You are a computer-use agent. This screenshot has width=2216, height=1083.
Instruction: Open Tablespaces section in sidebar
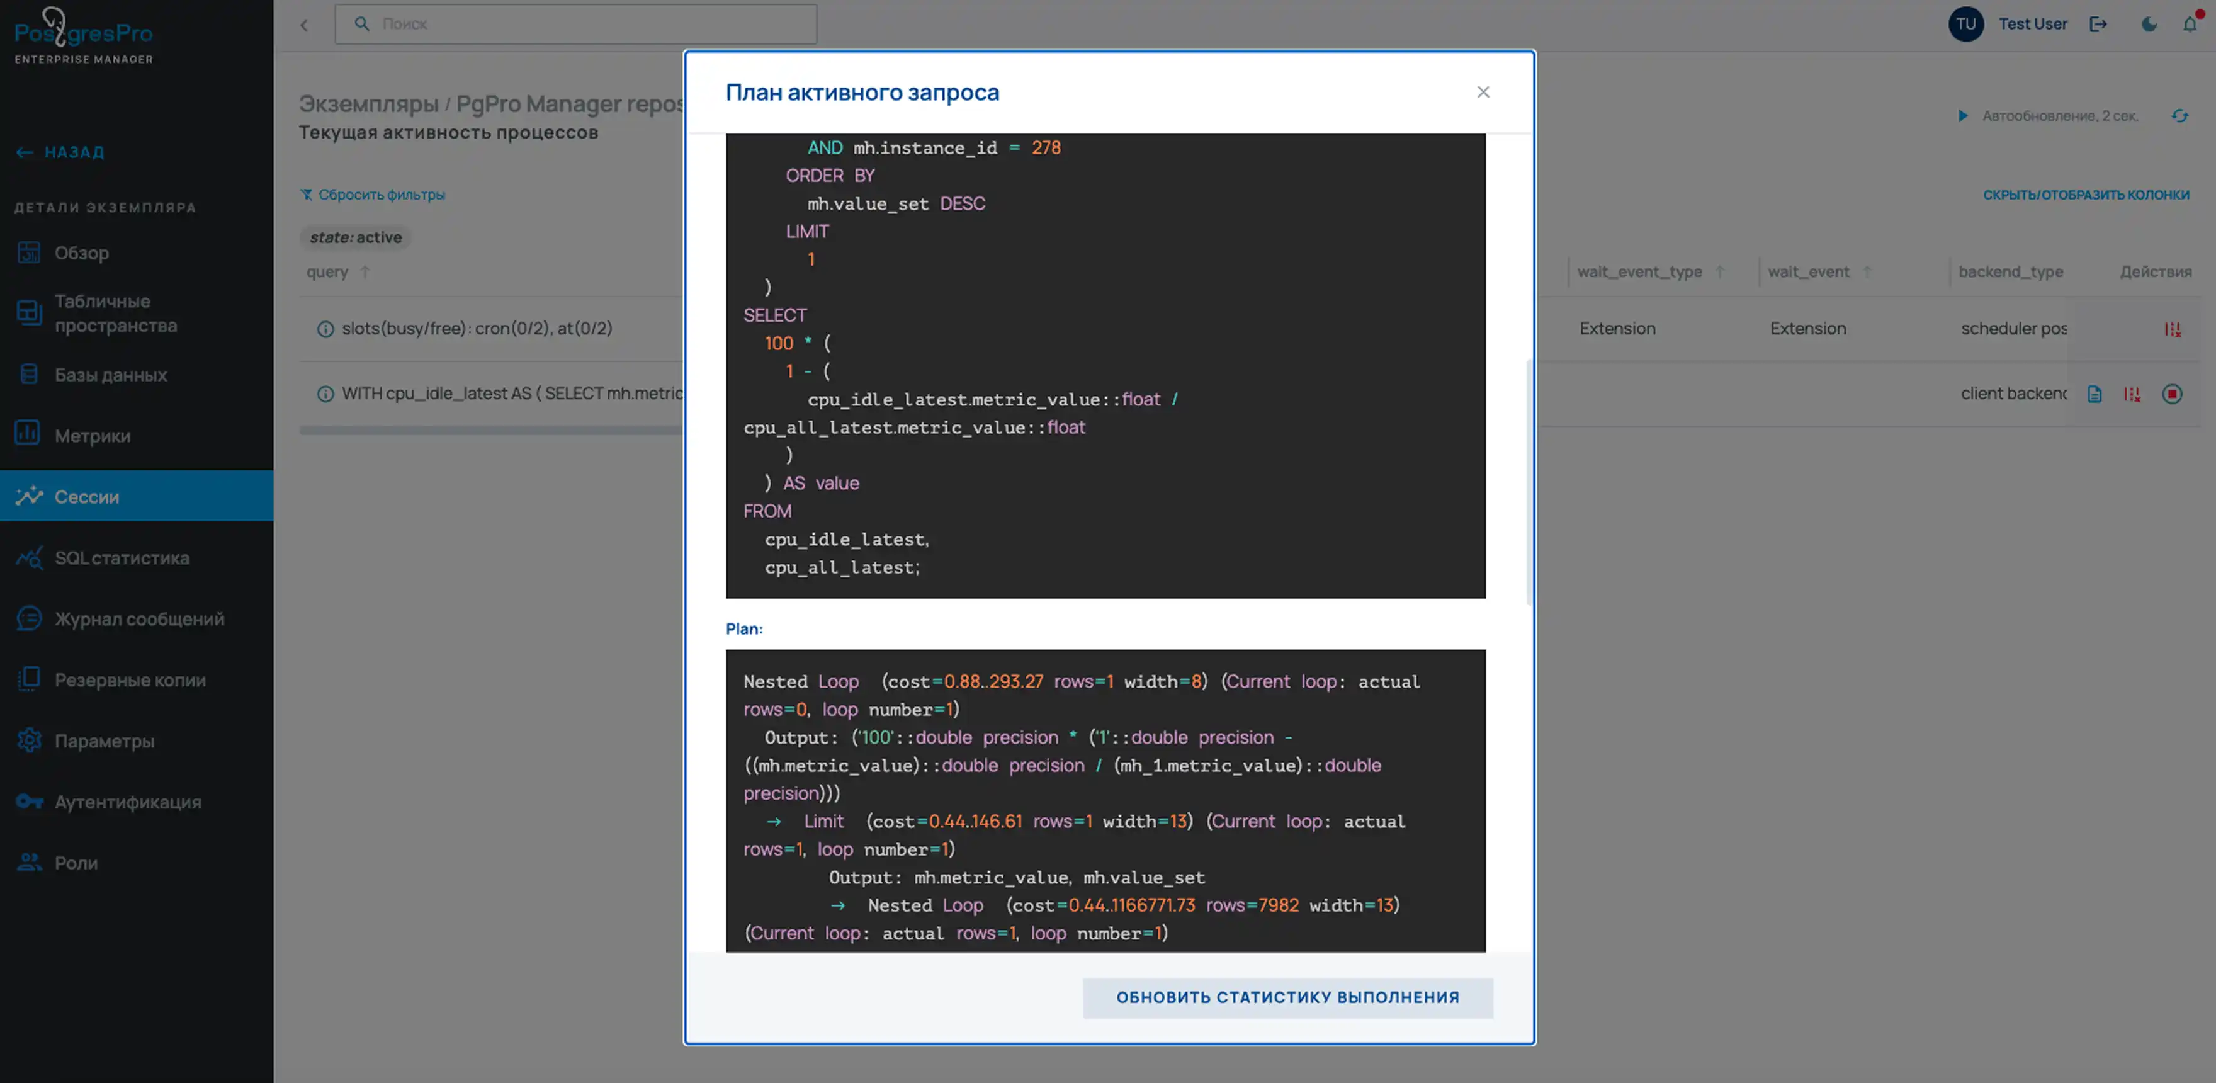coord(115,313)
